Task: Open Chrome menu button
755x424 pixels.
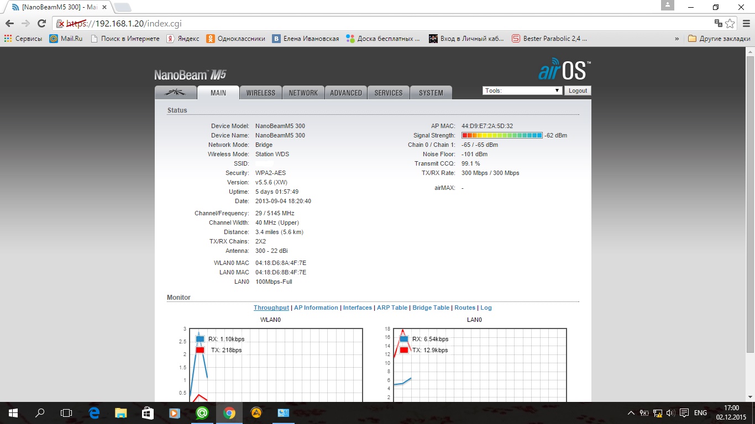Action: pyautogui.click(x=746, y=24)
